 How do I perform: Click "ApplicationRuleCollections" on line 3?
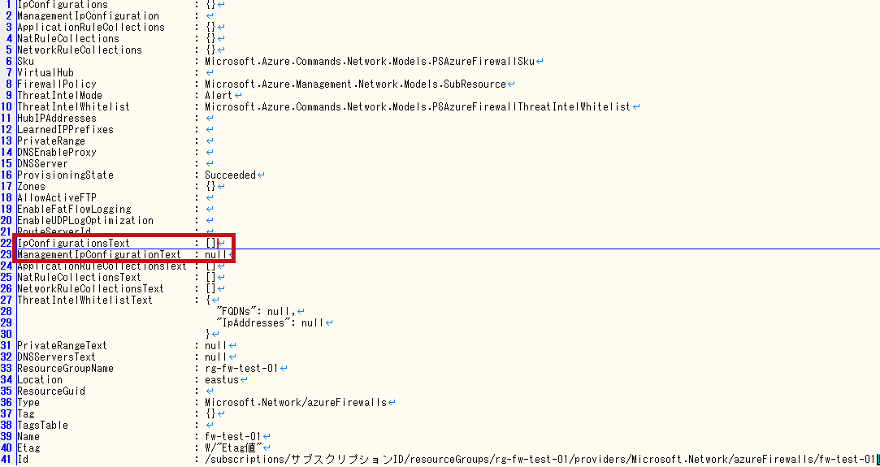91,27
